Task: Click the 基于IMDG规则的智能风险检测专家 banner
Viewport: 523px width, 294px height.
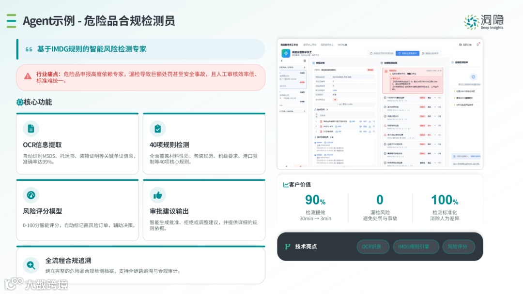Action: click(141, 49)
